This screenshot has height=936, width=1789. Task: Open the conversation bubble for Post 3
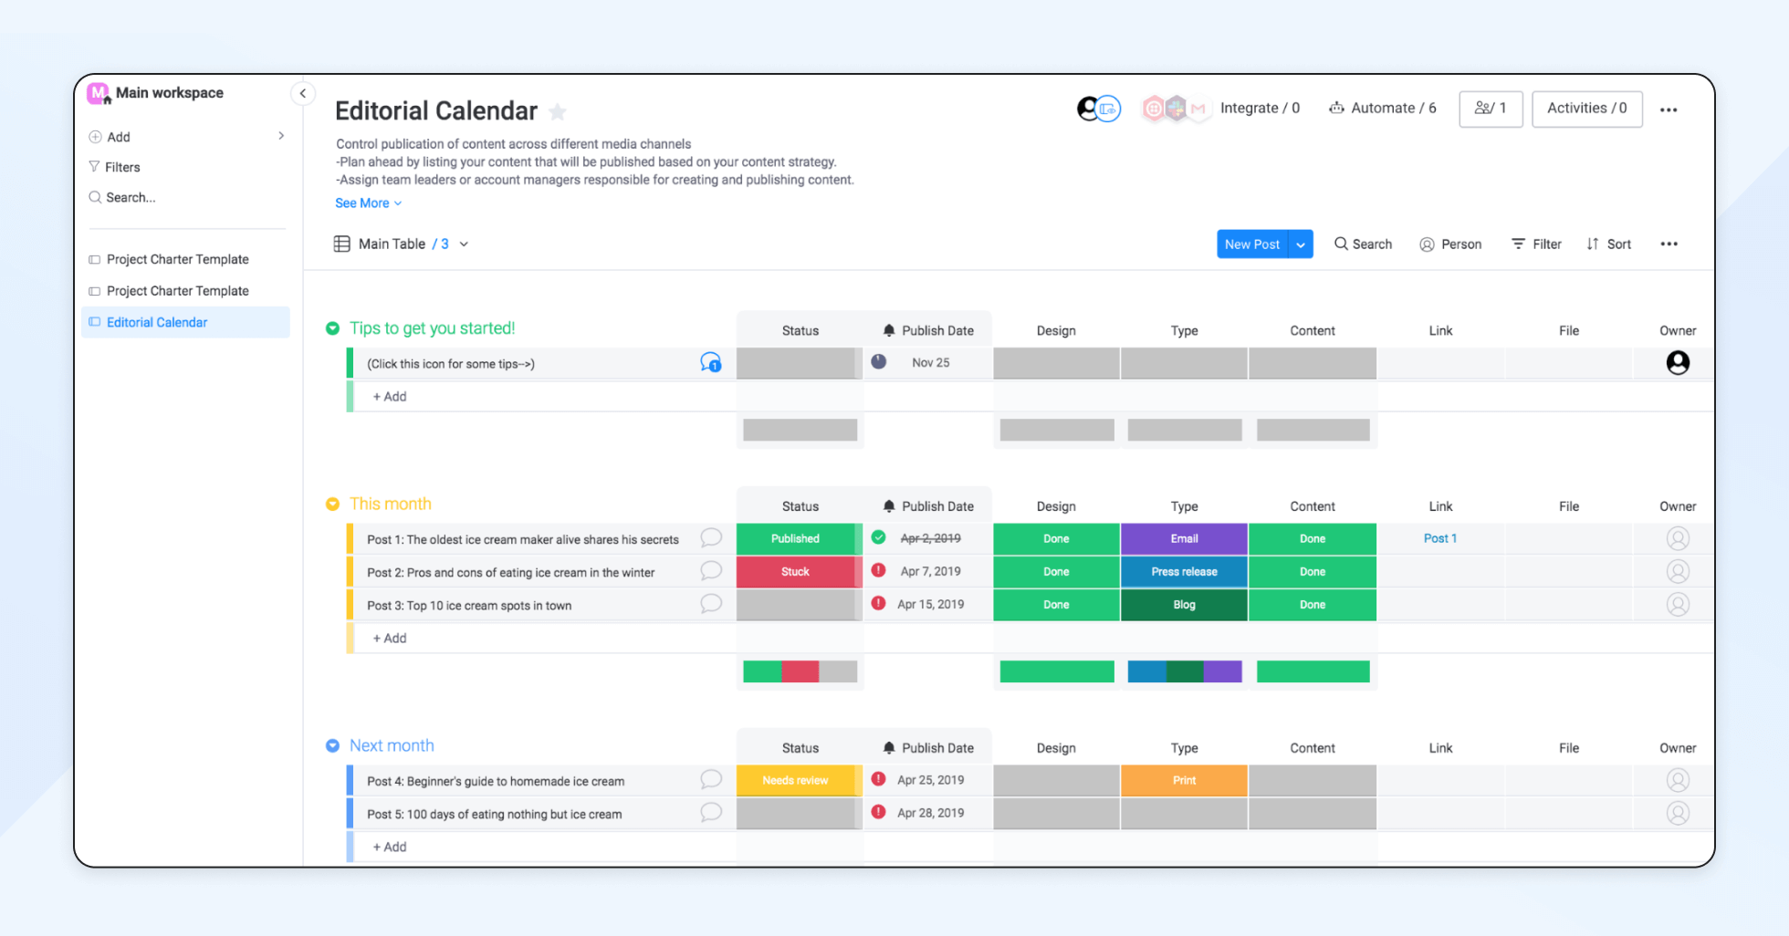click(711, 604)
